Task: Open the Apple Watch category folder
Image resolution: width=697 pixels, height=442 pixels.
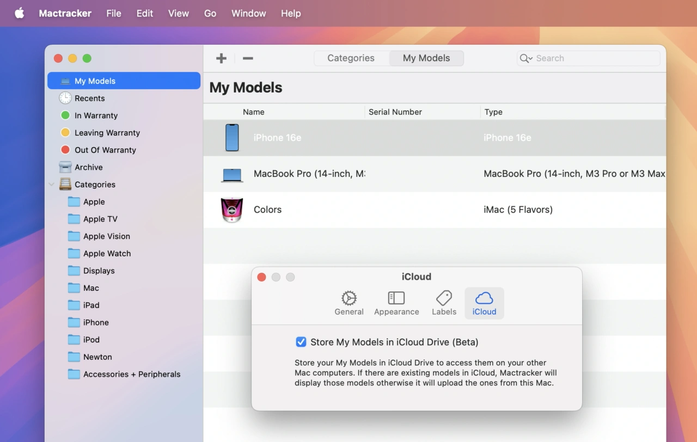Action: coord(107,254)
